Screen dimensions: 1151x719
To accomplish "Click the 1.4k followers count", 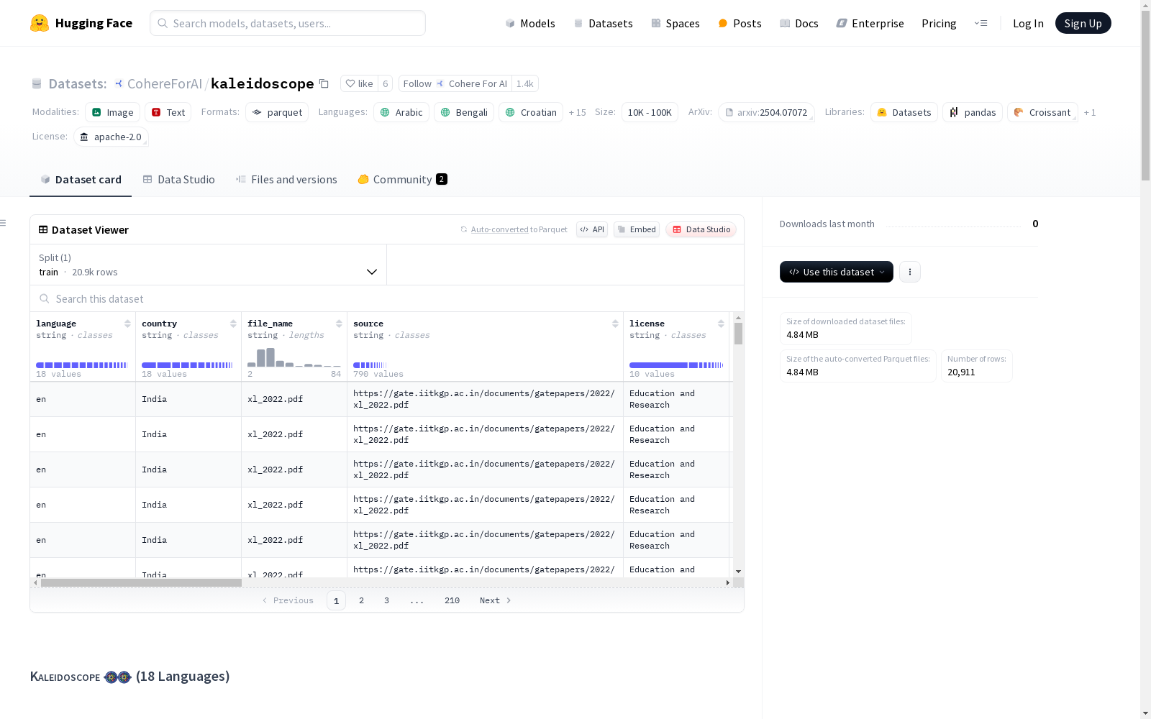I will click(525, 83).
